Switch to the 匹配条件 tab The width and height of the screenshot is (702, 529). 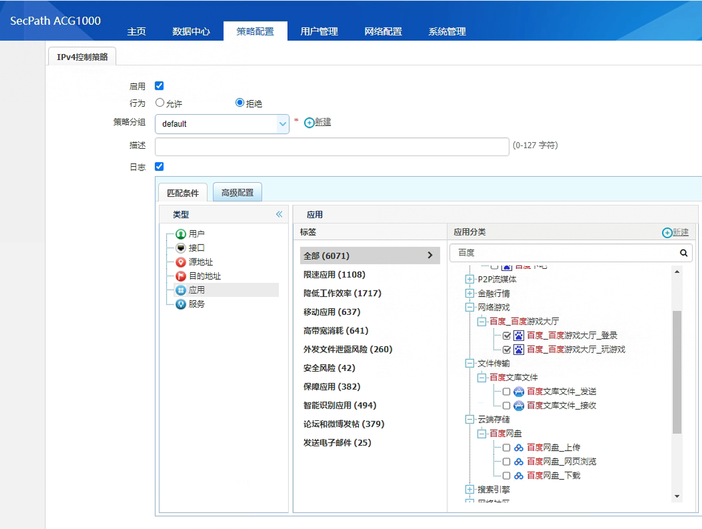click(x=183, y=193)
